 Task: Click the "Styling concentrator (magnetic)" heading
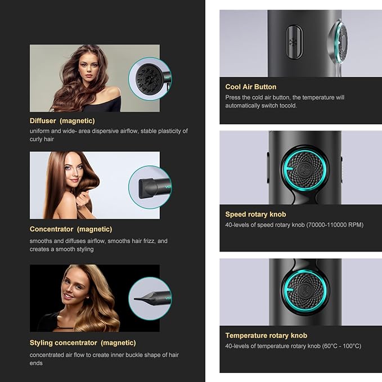(x=83, y=343)
